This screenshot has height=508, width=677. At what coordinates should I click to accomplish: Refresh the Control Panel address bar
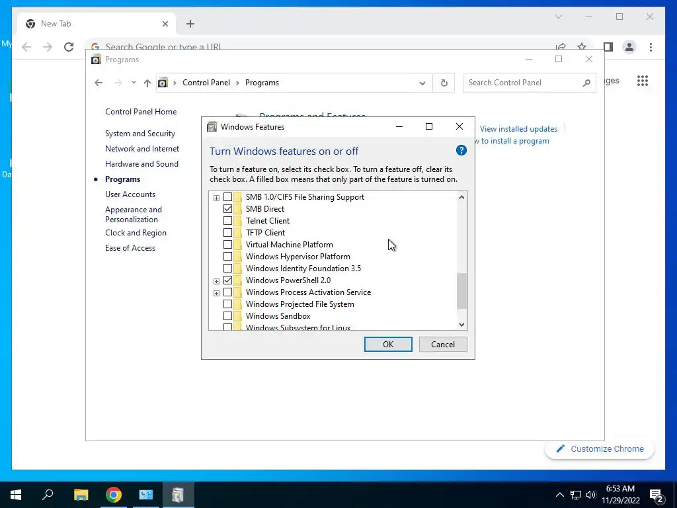tap(444, 83)
